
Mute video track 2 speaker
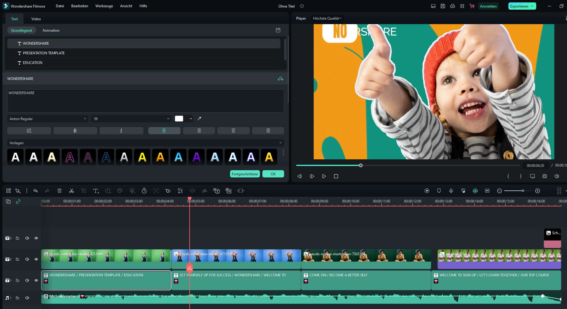[x=27, y=259]
